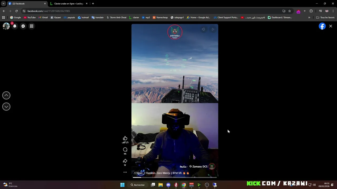Bookmark this page with star icon
The height and width of the screenshot is (189, 337).
coord(290,11)
